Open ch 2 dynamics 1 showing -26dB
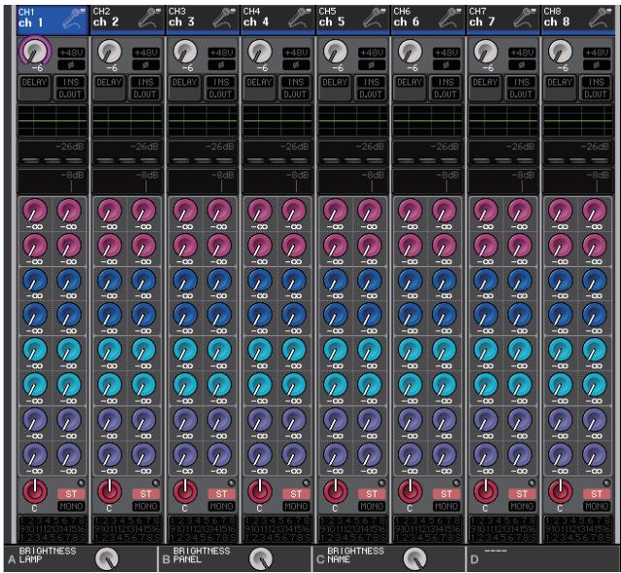This screenshot has height=573, width=621. (x=127, y=152)
